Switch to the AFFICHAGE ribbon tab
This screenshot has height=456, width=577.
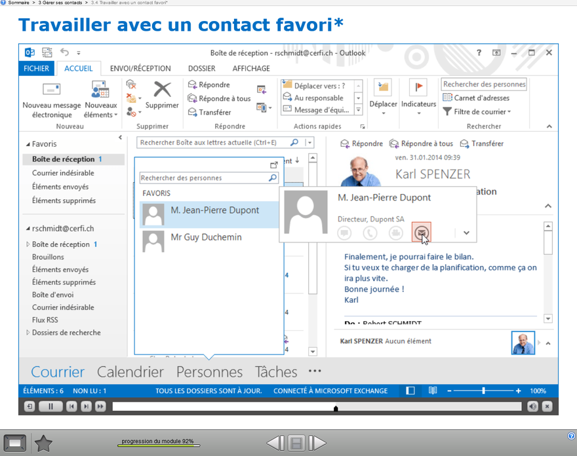pos(250,68)
